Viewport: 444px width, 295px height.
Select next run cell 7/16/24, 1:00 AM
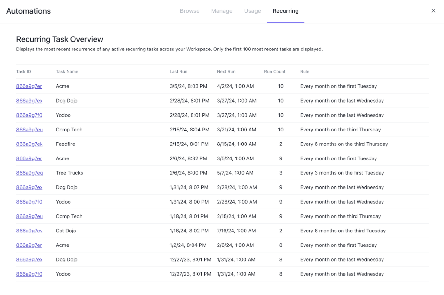[x=236, y=231]
